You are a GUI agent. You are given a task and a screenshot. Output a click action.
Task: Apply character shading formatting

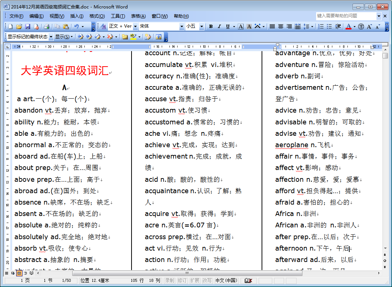pyautogui.click(x=249, y=26)
